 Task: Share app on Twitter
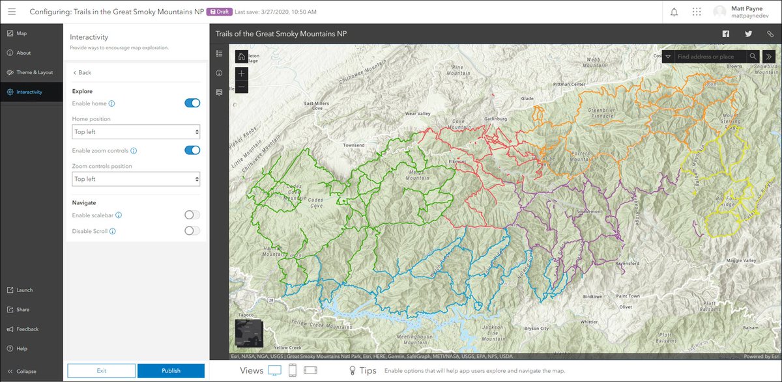[x=748, y=33]
